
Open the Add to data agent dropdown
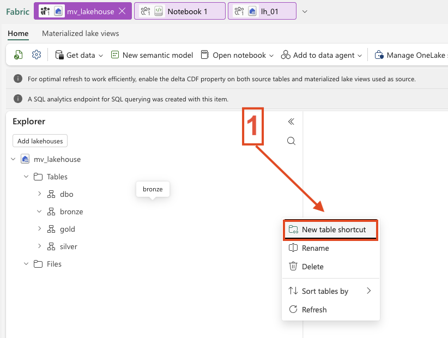pyautogui.click(x=322, y=55)
